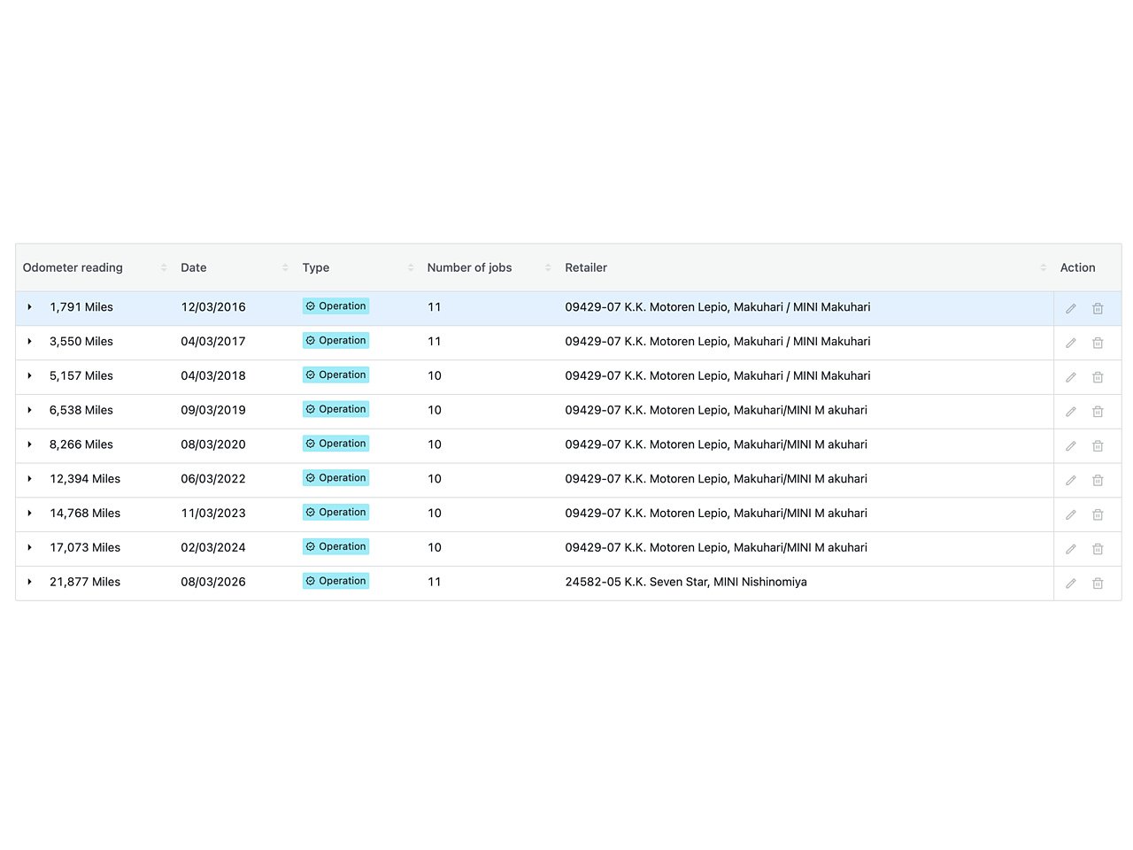Screen dimensions: 1133x850
Task: Click the Odometer reading column header
Action: [x=73, y=267]
